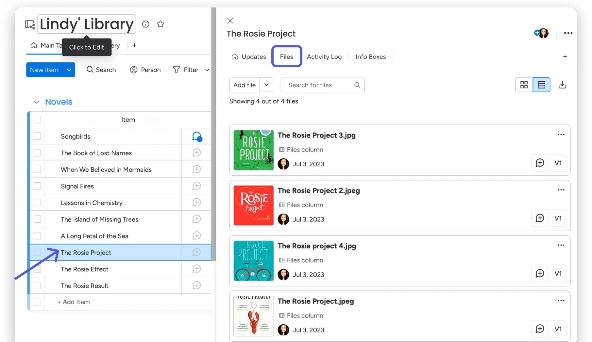Add comment on The Rosie Project 3.jpg
The width and height of the screenshot is (592, 342).
coord(540,163)
